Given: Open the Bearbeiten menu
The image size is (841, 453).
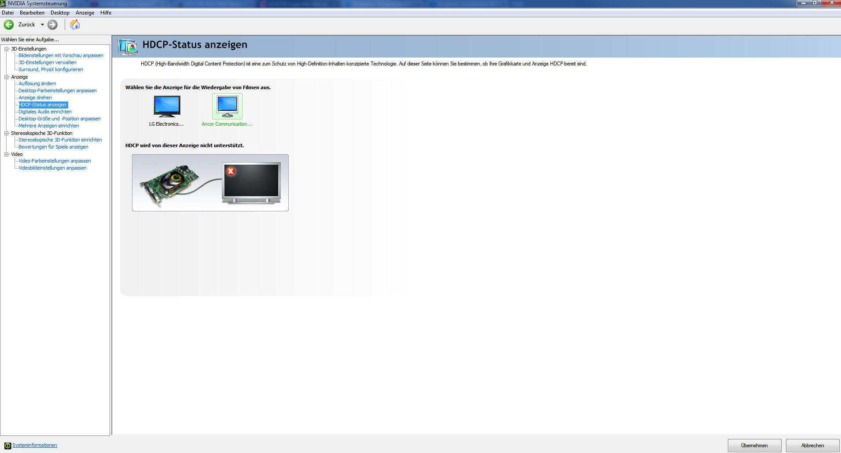Looking at the screenshot, I should pos(32,13).
